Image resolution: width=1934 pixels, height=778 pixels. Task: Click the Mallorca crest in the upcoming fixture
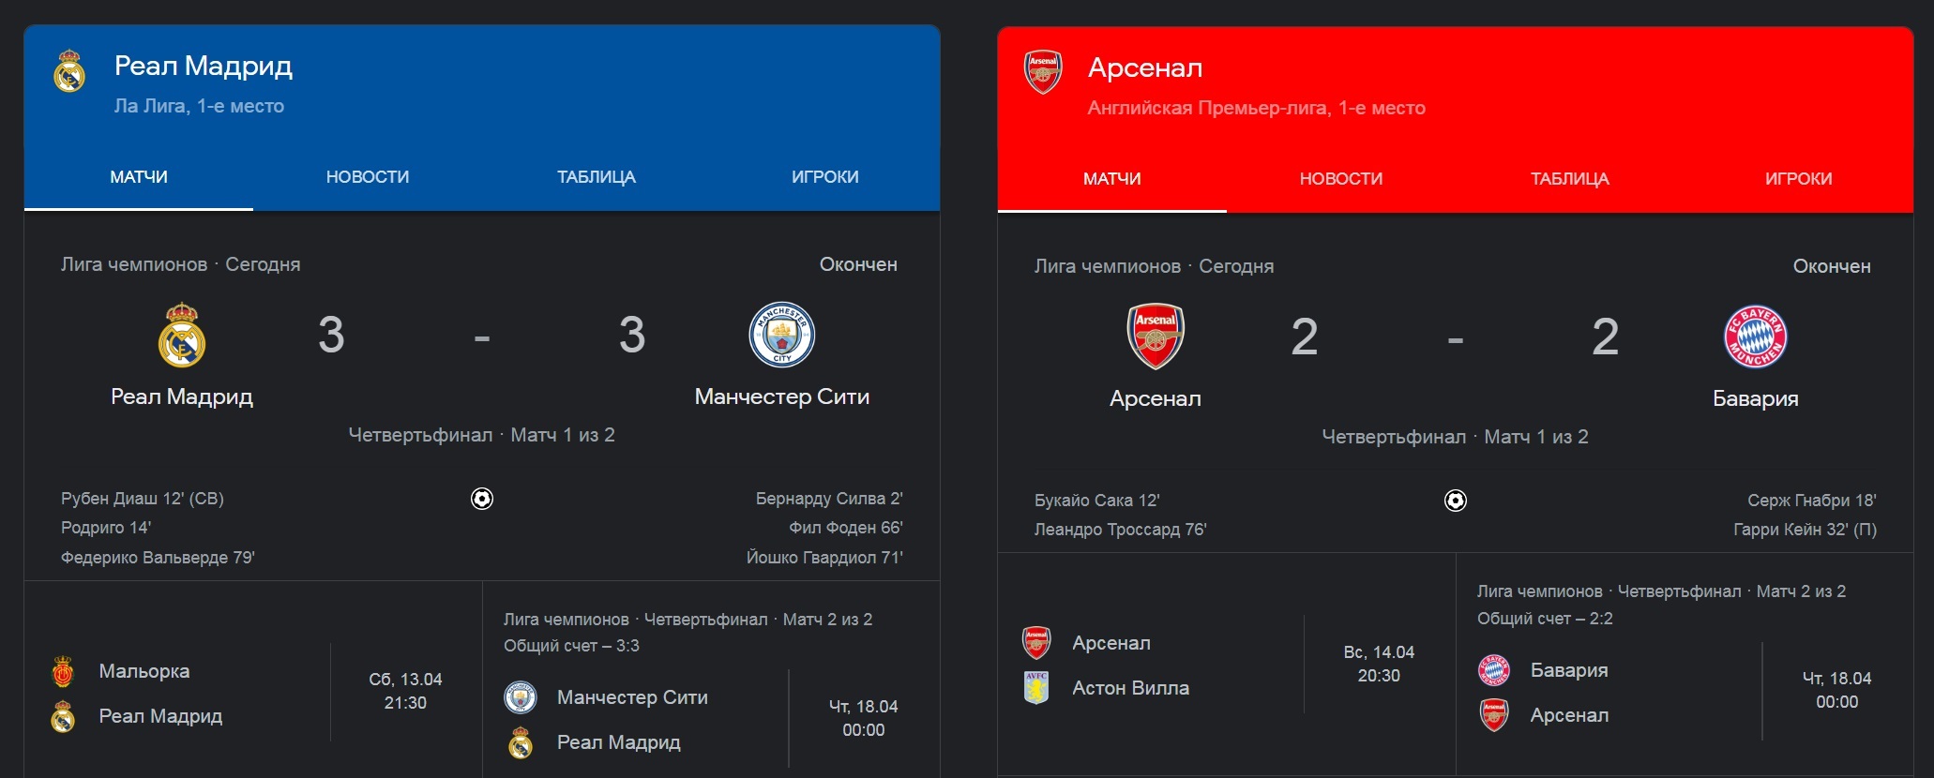[63, 671]
